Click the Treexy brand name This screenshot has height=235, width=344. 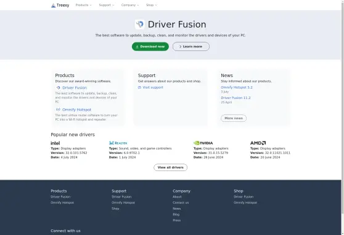63,6
